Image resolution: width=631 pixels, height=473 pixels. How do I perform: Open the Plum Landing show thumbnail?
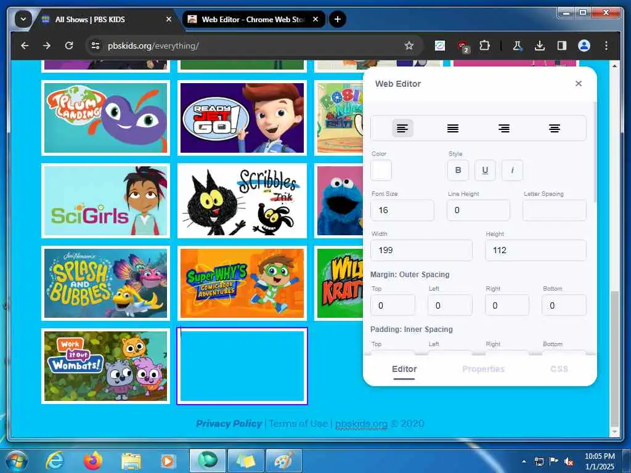pos(105,118)
